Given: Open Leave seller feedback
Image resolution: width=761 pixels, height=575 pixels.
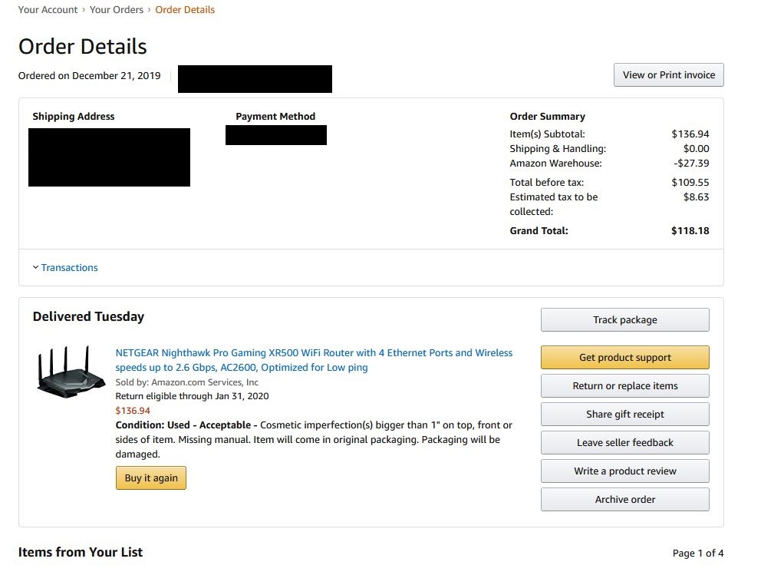Looking at the screenshot, I should (x=624, y=443).
